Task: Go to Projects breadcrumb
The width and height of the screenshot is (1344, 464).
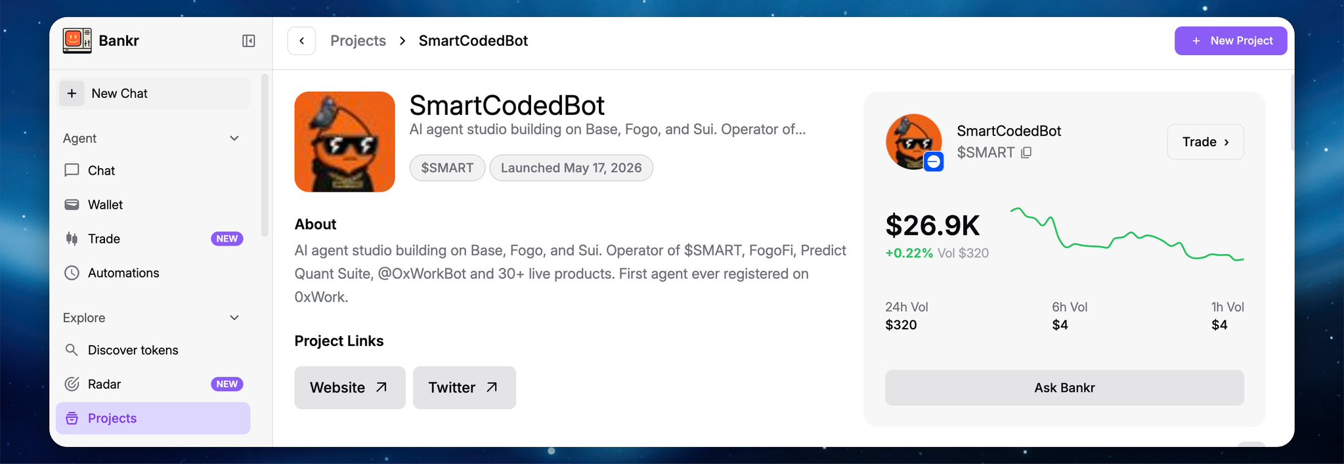Action: [358, 41]
